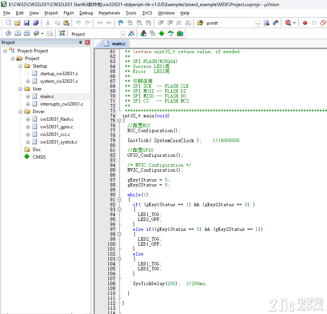The height and width of the screenshot is (314, 327).
Task: Select the CMSIS component
Action: click(x=39, y=157)
